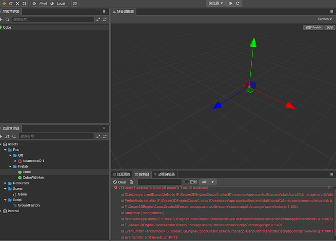Image resolution: width=336 pixels, height=241 pixels.
Task: Select the move transform tool
Action: 4,3
